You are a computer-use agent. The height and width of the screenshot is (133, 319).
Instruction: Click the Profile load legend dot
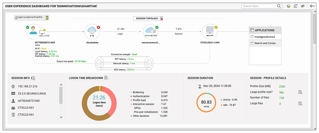coord(131,100)
